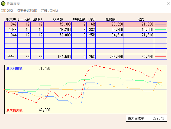Screen dimensions: 171x129
Task: Click 収支 cell 10,060
Action: [139, 30]
